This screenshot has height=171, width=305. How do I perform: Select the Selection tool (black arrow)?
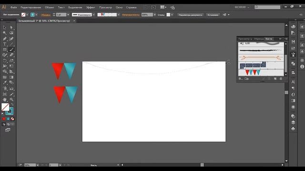pyautogui.click(x=5, y=28)
